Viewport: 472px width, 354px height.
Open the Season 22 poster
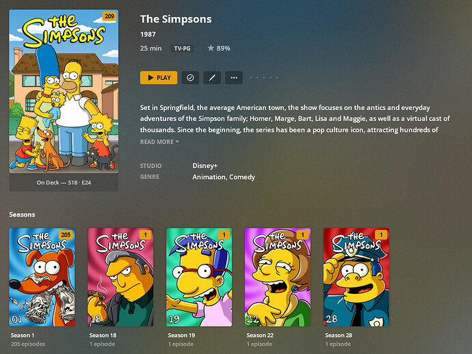(278, 277)
